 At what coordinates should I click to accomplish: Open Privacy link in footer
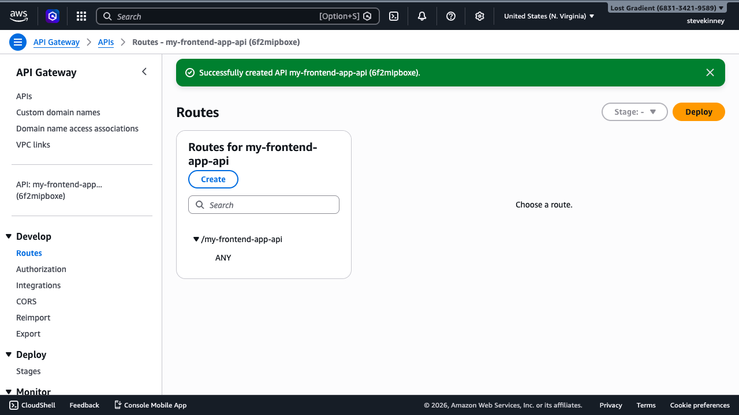(x=611, y=405)
